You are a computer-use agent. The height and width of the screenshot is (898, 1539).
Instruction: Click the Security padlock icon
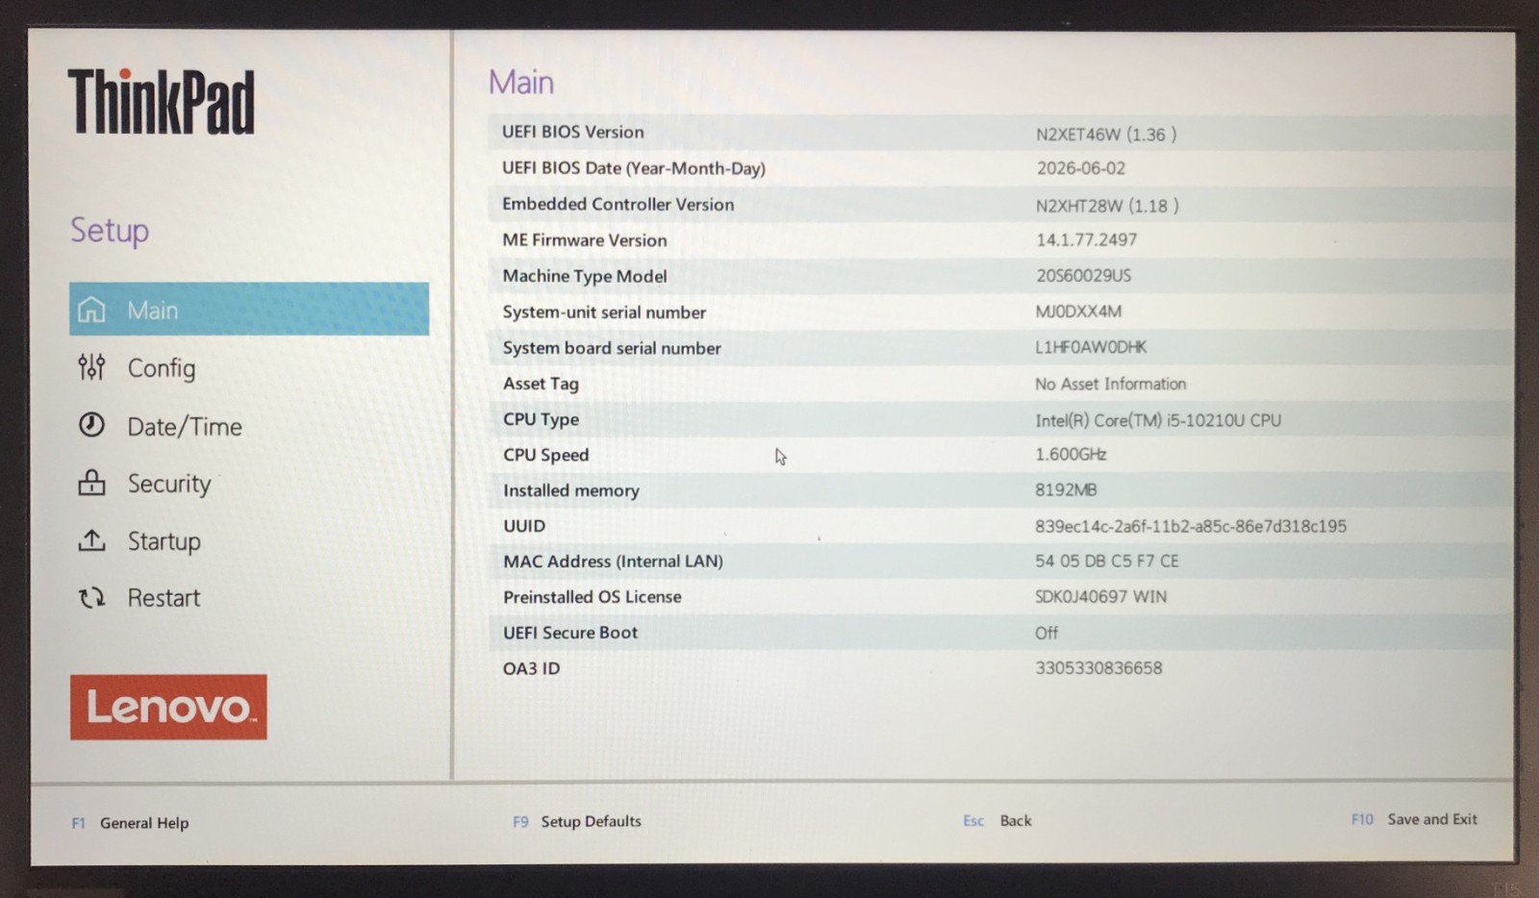91,483
